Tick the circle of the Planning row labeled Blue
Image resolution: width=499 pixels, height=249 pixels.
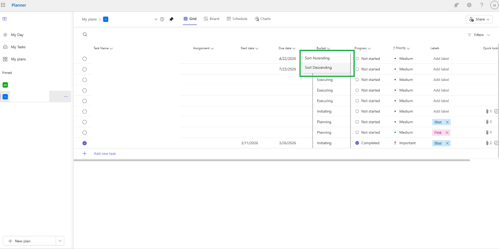tap(84, 122)
